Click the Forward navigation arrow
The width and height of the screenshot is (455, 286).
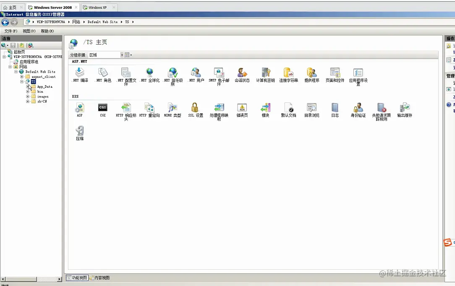14,22
